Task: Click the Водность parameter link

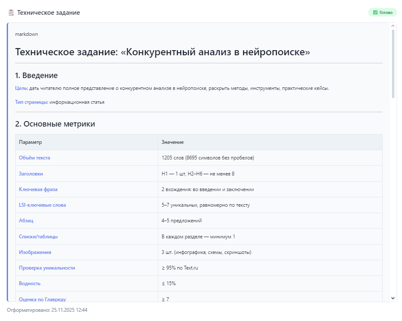Action: point(29,283)
